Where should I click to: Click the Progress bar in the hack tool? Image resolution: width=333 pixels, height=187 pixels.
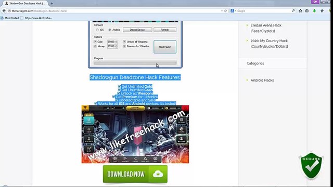135,63
